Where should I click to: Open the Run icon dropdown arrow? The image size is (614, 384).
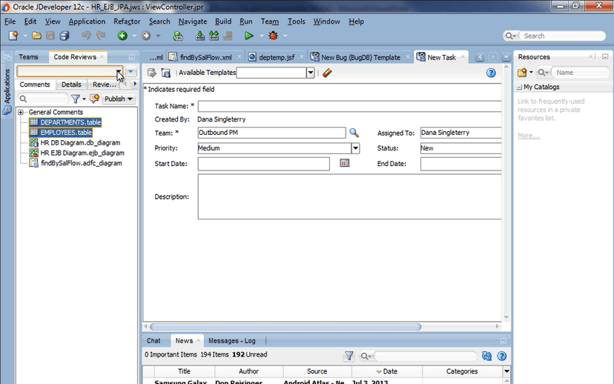tap(261, 36)
